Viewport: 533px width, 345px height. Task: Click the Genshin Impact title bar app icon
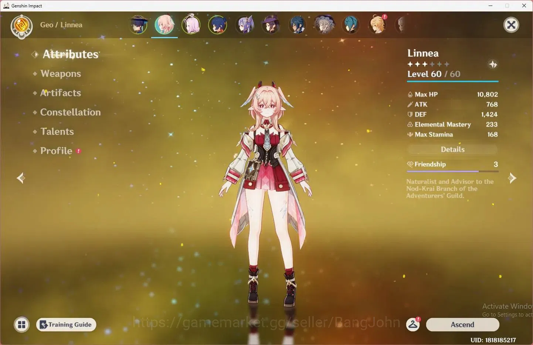pos(6,6)
